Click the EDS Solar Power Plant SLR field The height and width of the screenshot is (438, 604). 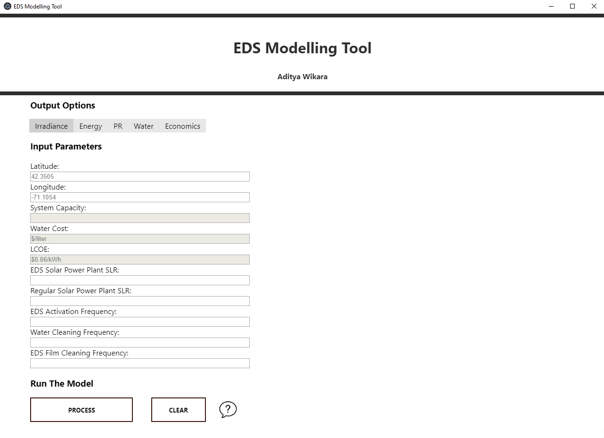tap(139, 280)
